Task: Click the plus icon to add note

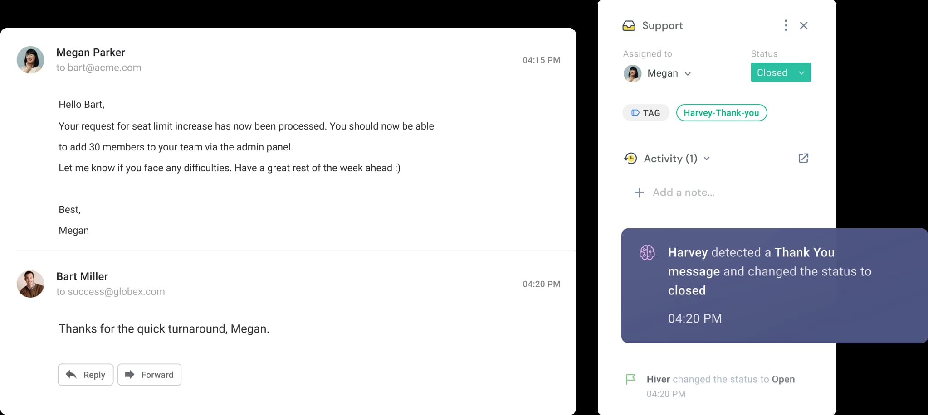Action: 639,193
